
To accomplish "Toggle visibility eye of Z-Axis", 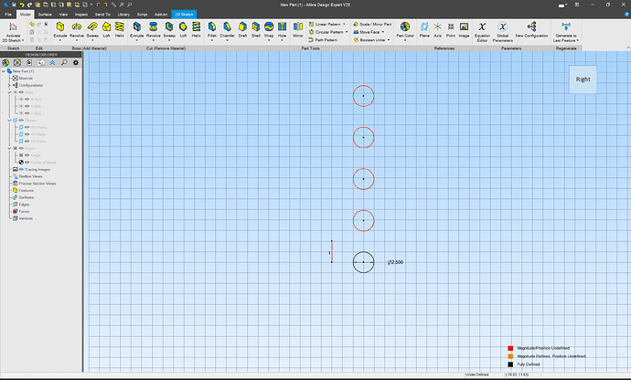I will [x=27, y=113].
